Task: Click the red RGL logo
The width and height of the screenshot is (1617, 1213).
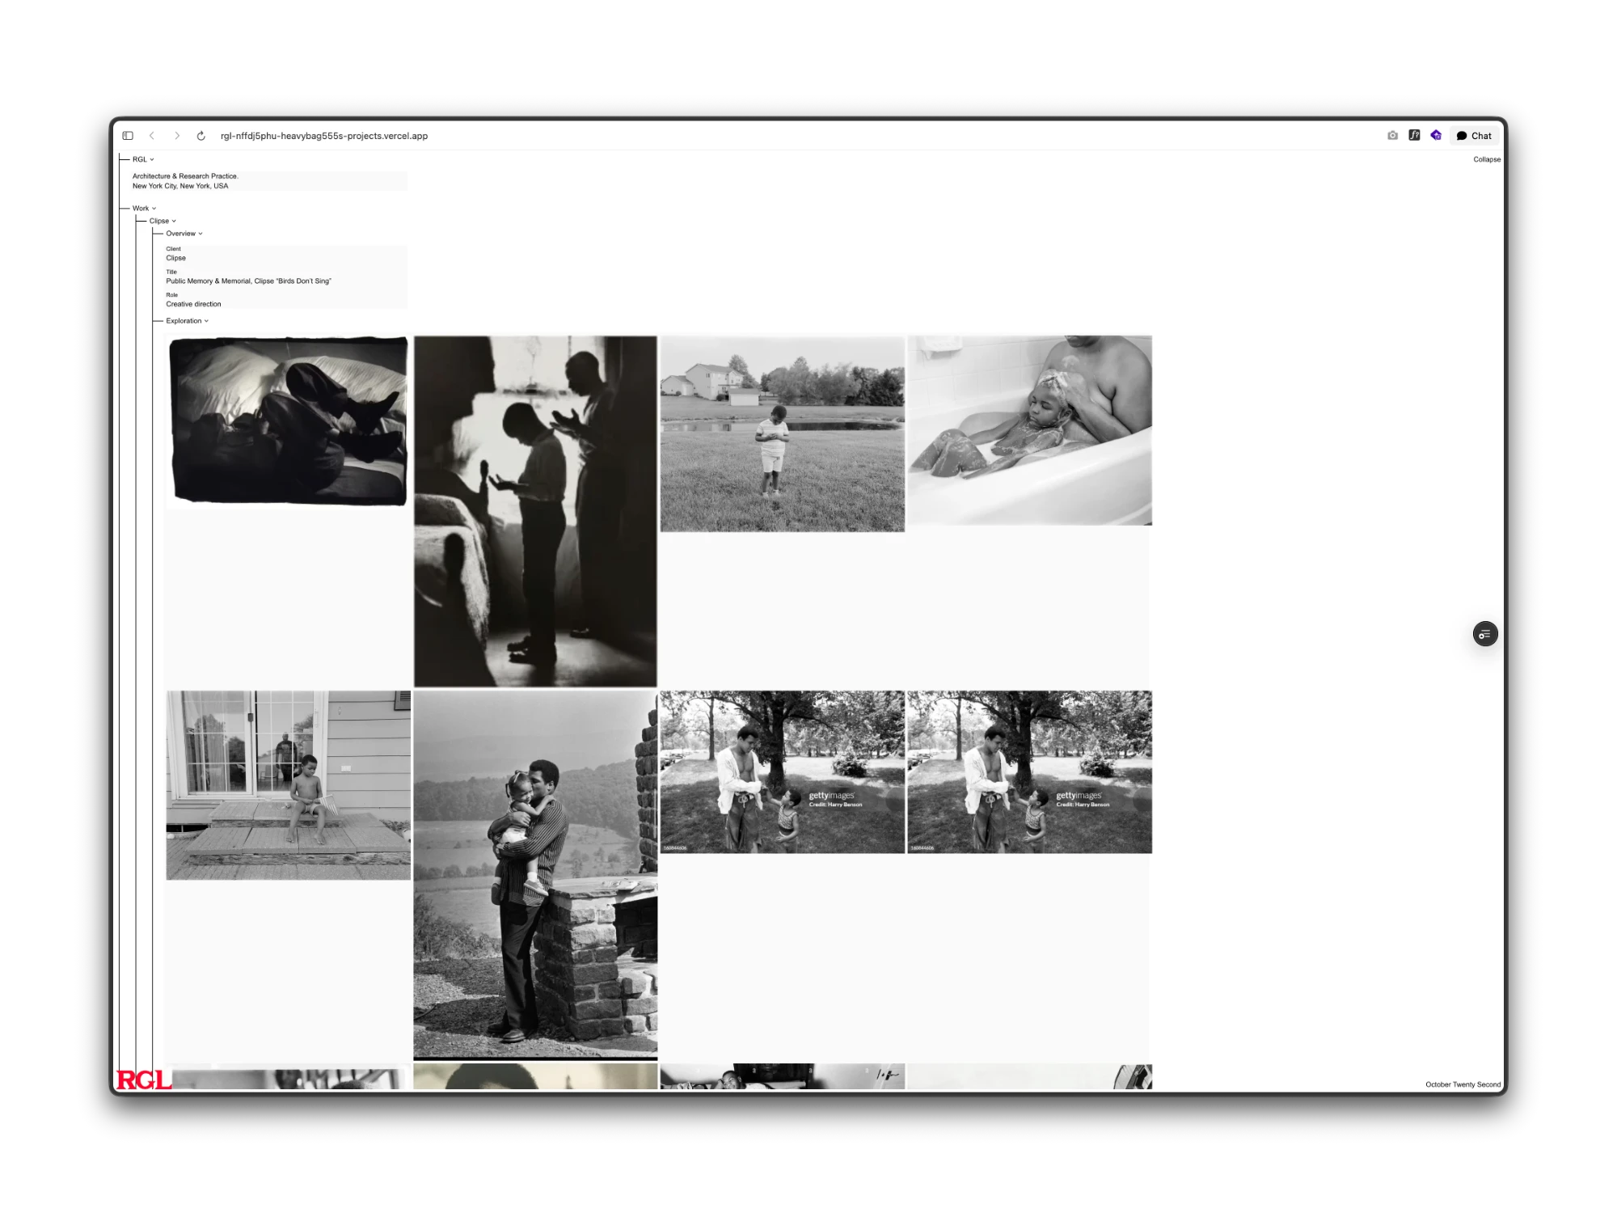Action: 145,1080
